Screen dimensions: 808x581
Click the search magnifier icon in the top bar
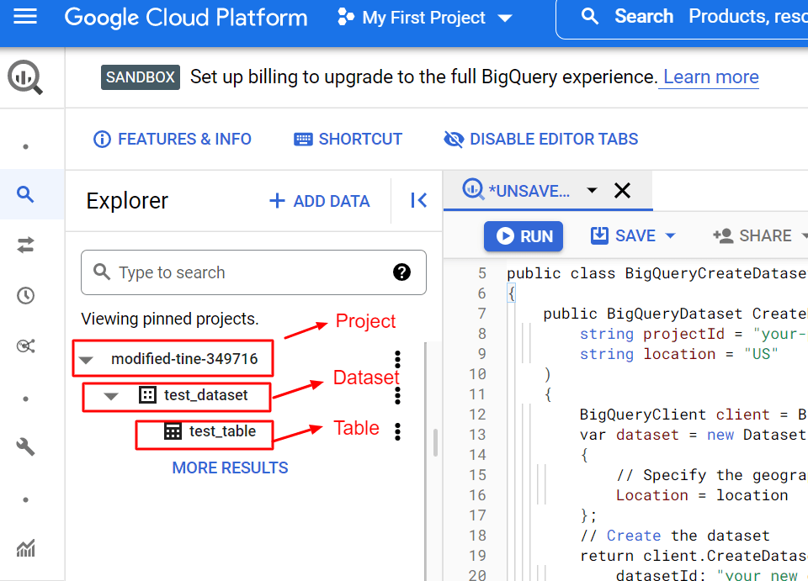click(589, 17)
